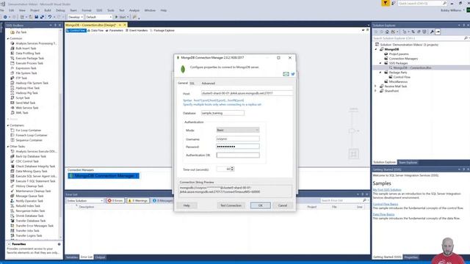
Task: Click the Authentication DB input field
Action: click(x=238, y=155)
